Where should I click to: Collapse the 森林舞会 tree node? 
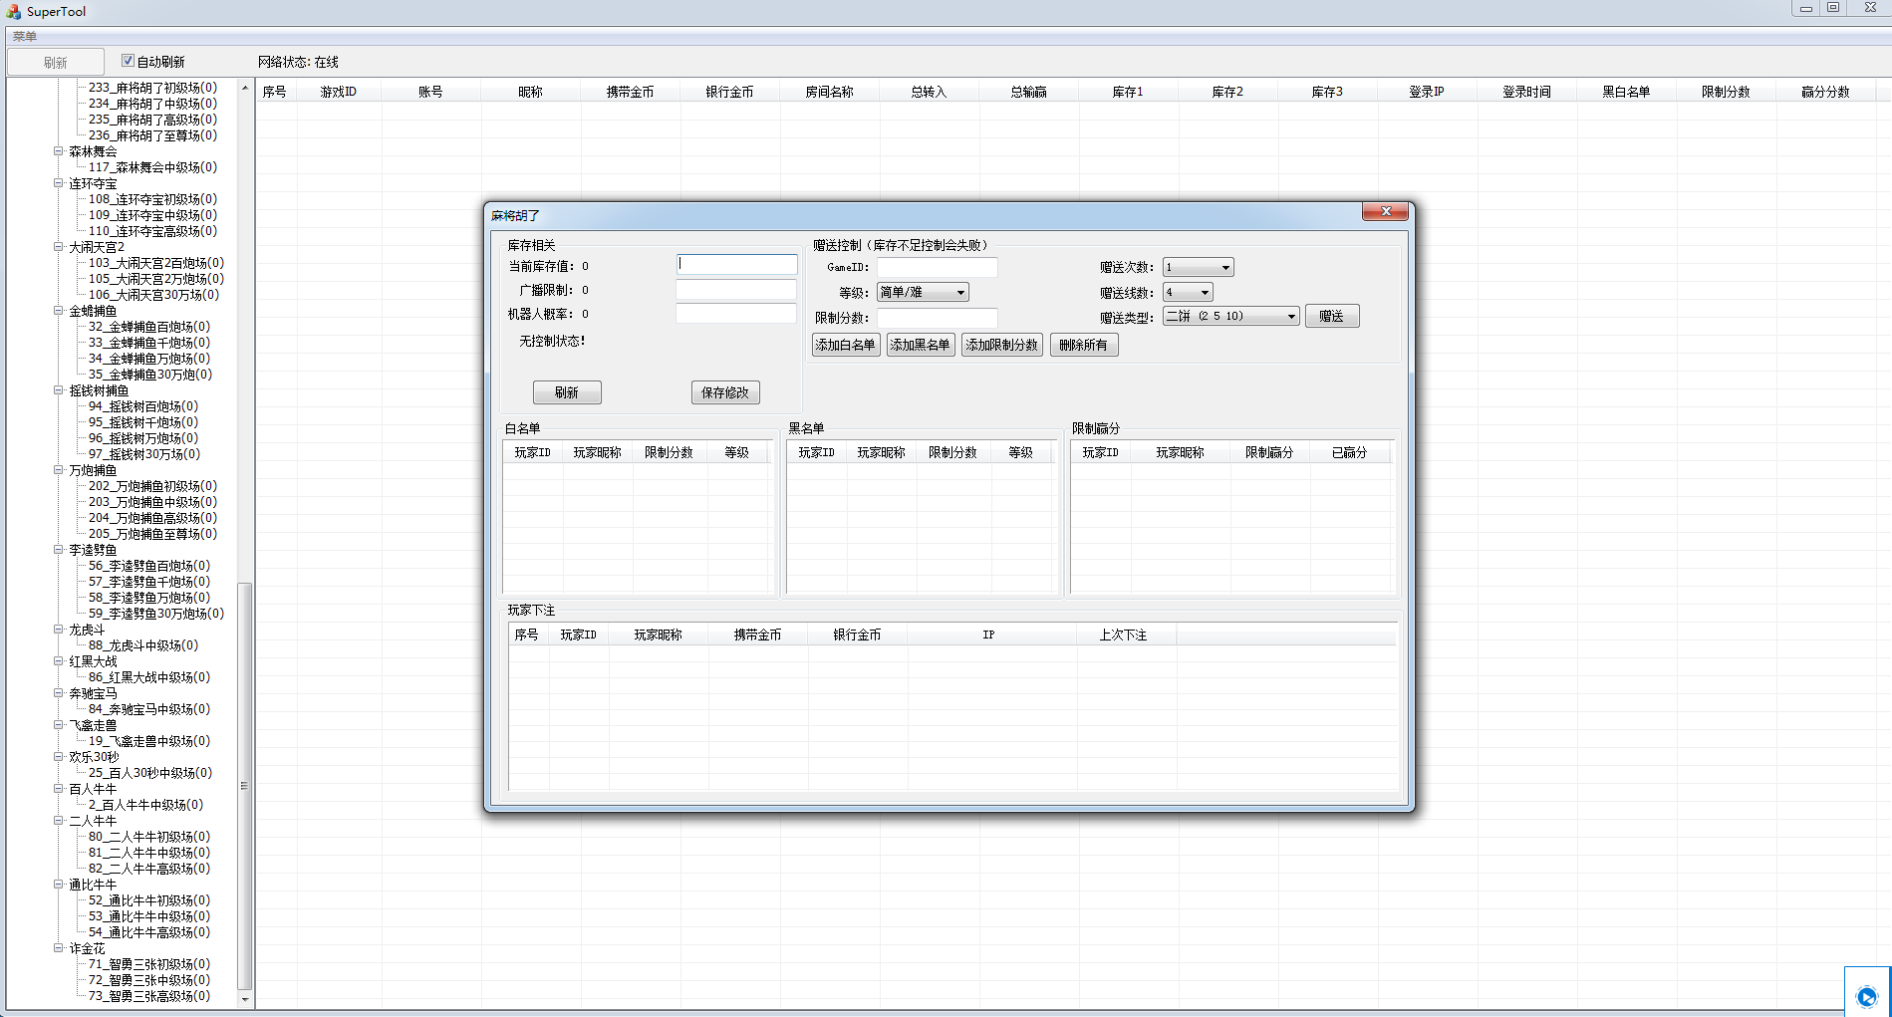[59, 151]
